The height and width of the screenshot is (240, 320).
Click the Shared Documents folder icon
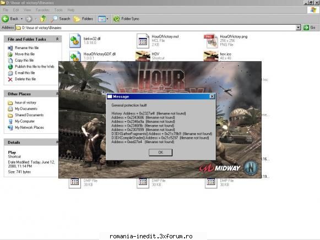(10, 115)
